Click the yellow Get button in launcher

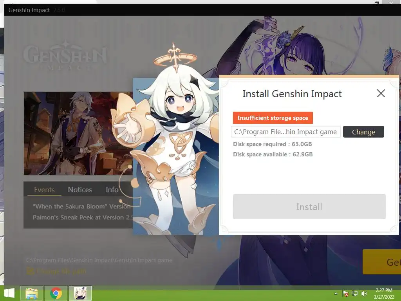(382, 262)
